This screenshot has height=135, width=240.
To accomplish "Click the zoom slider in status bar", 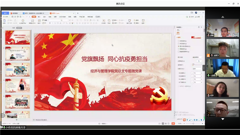I will click(193, 124).
